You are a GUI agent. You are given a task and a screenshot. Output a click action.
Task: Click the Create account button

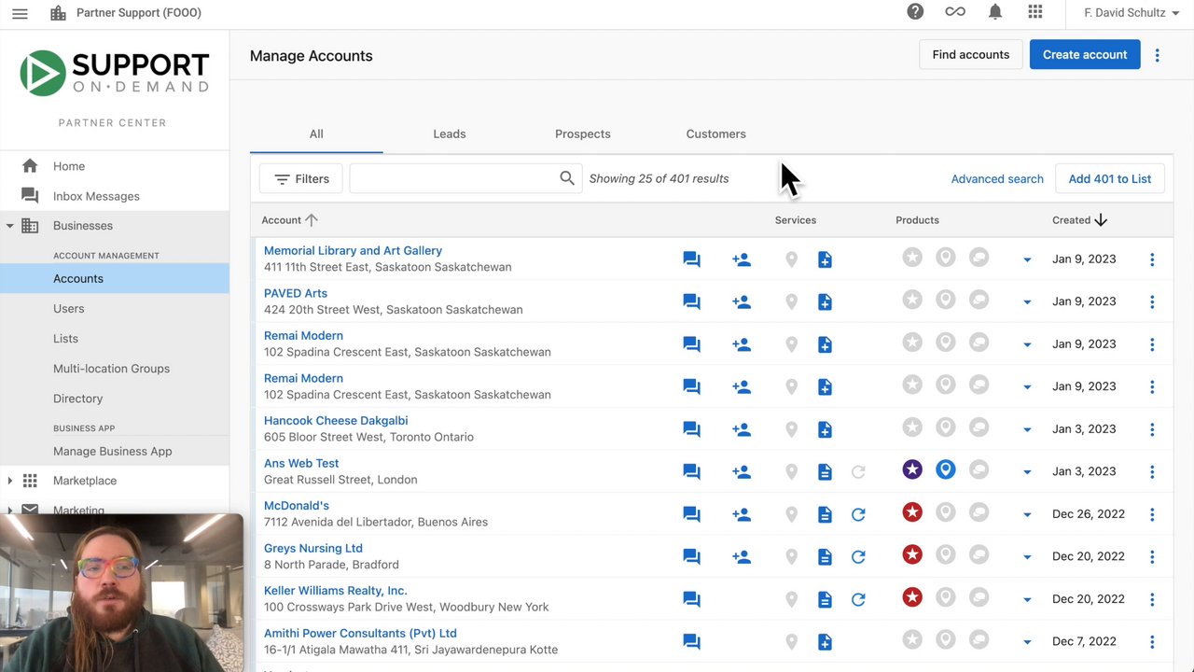[1085, 54]
